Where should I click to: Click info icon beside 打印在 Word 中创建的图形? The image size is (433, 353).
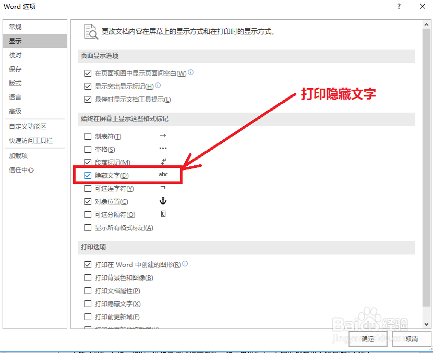[185, 264]
